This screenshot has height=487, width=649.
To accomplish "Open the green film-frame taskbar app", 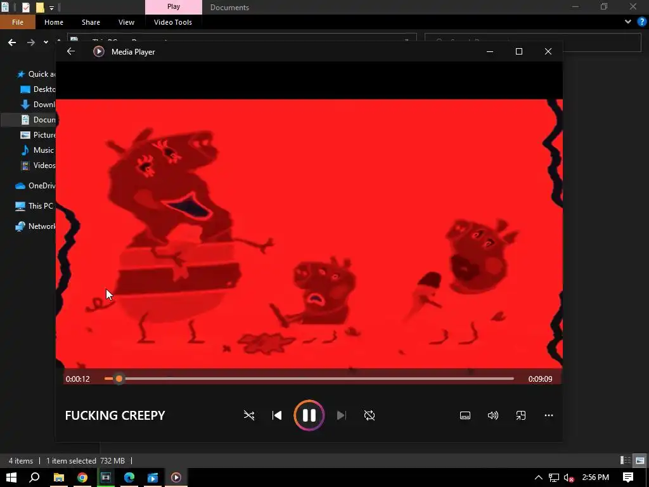I will 106,477.
